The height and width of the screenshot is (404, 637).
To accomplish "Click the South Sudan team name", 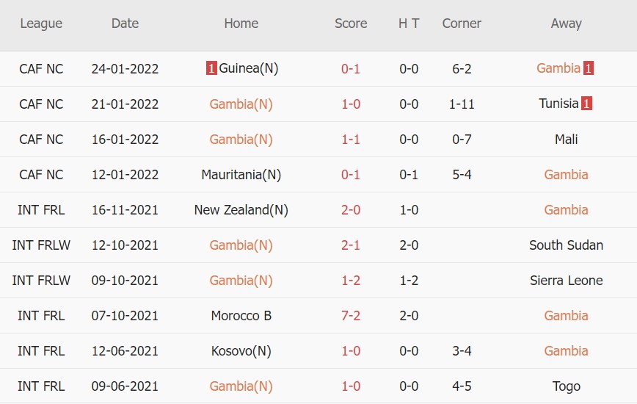I will point(566,245).
